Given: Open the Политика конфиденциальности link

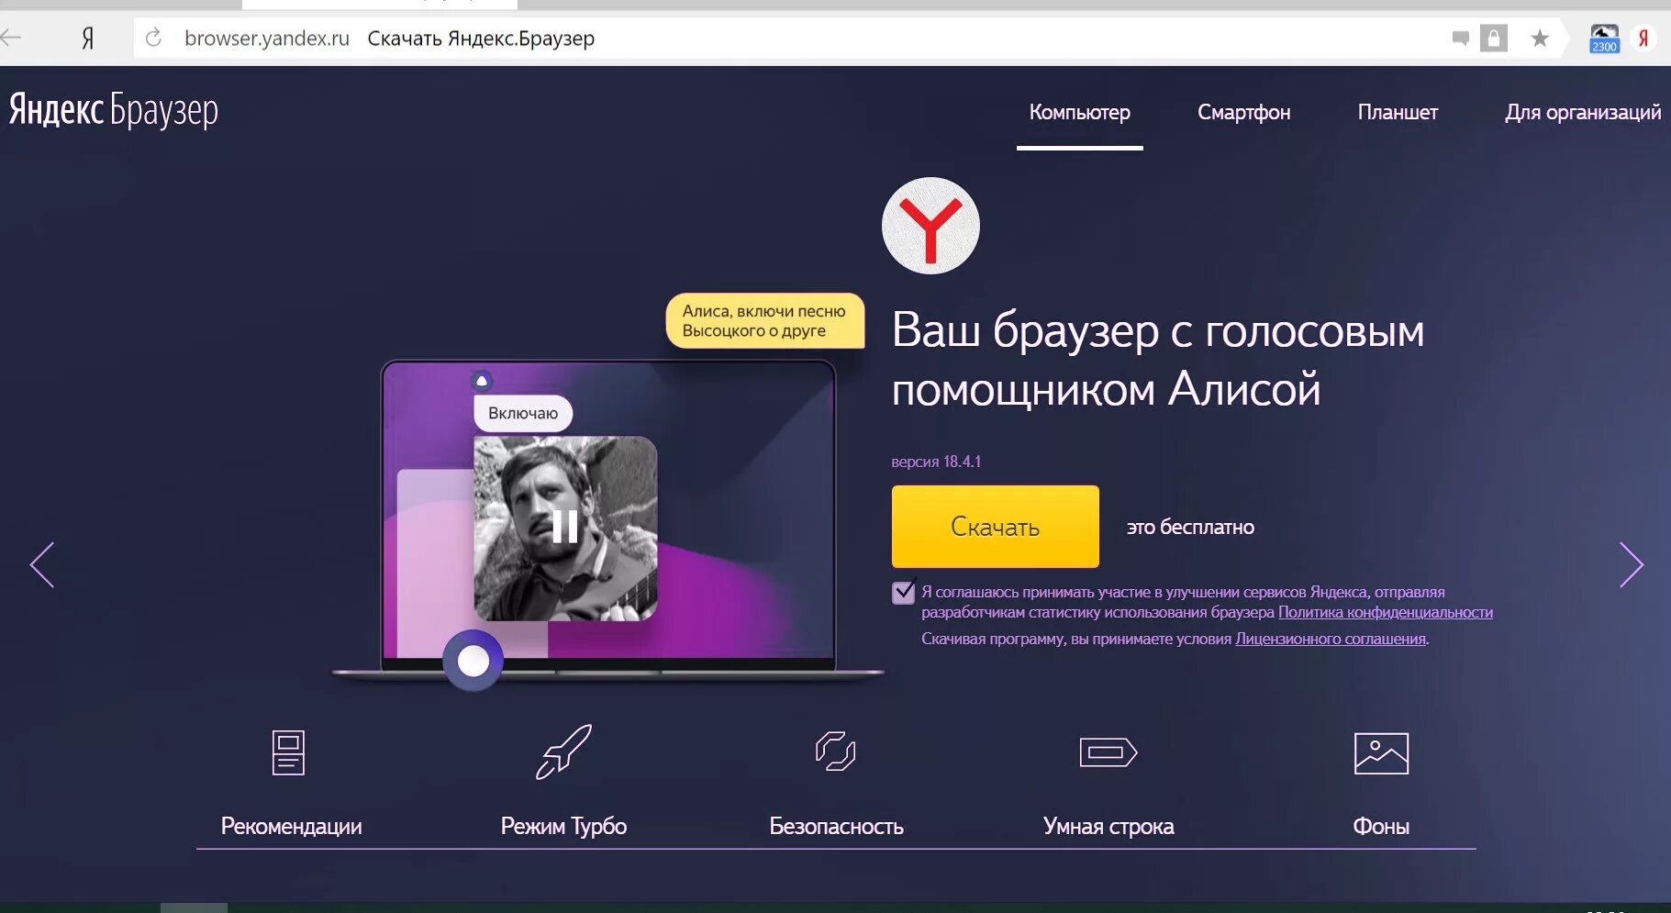Looking at the screenshot, I should [1386, 612].
